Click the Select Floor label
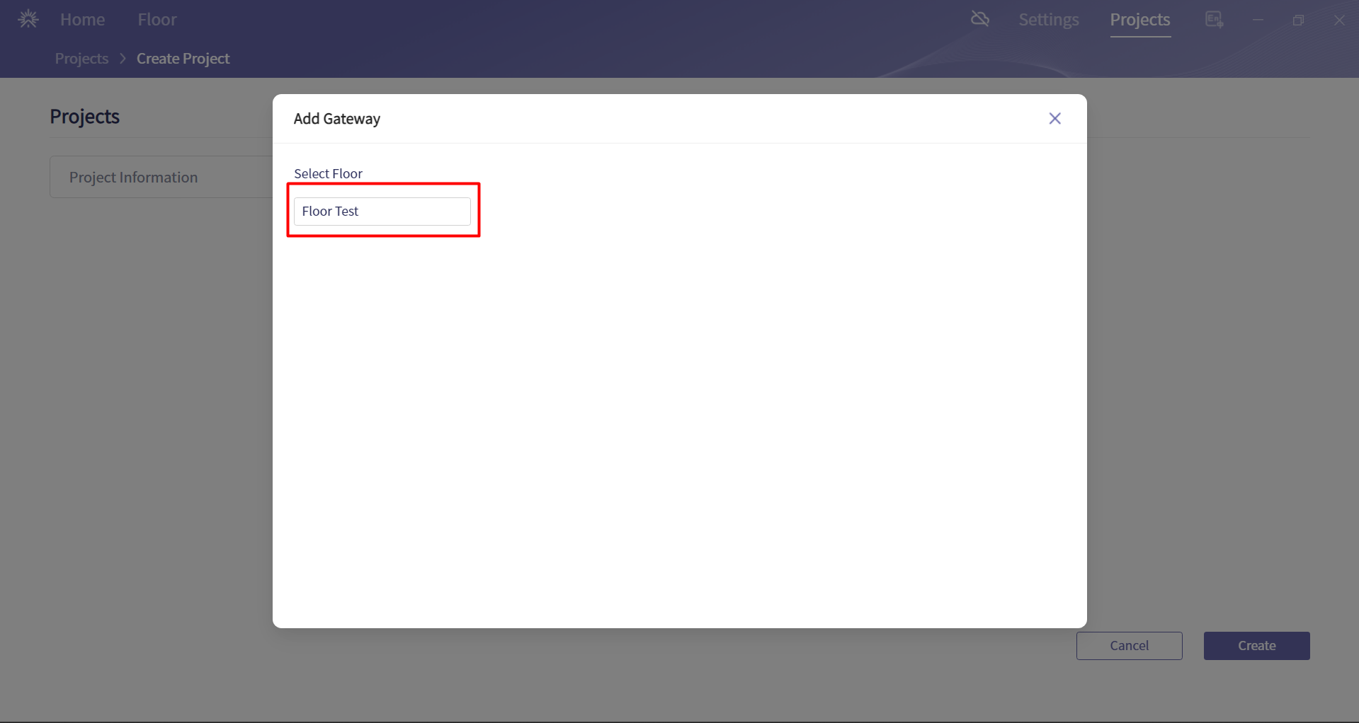Screen dimensions: 1359x723 (x=328, y=174)
